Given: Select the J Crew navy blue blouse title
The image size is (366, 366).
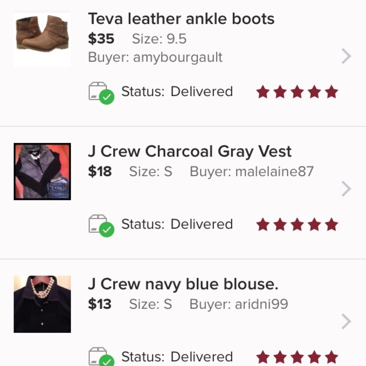Looking at the screenshot, I should tap(185, 284).
